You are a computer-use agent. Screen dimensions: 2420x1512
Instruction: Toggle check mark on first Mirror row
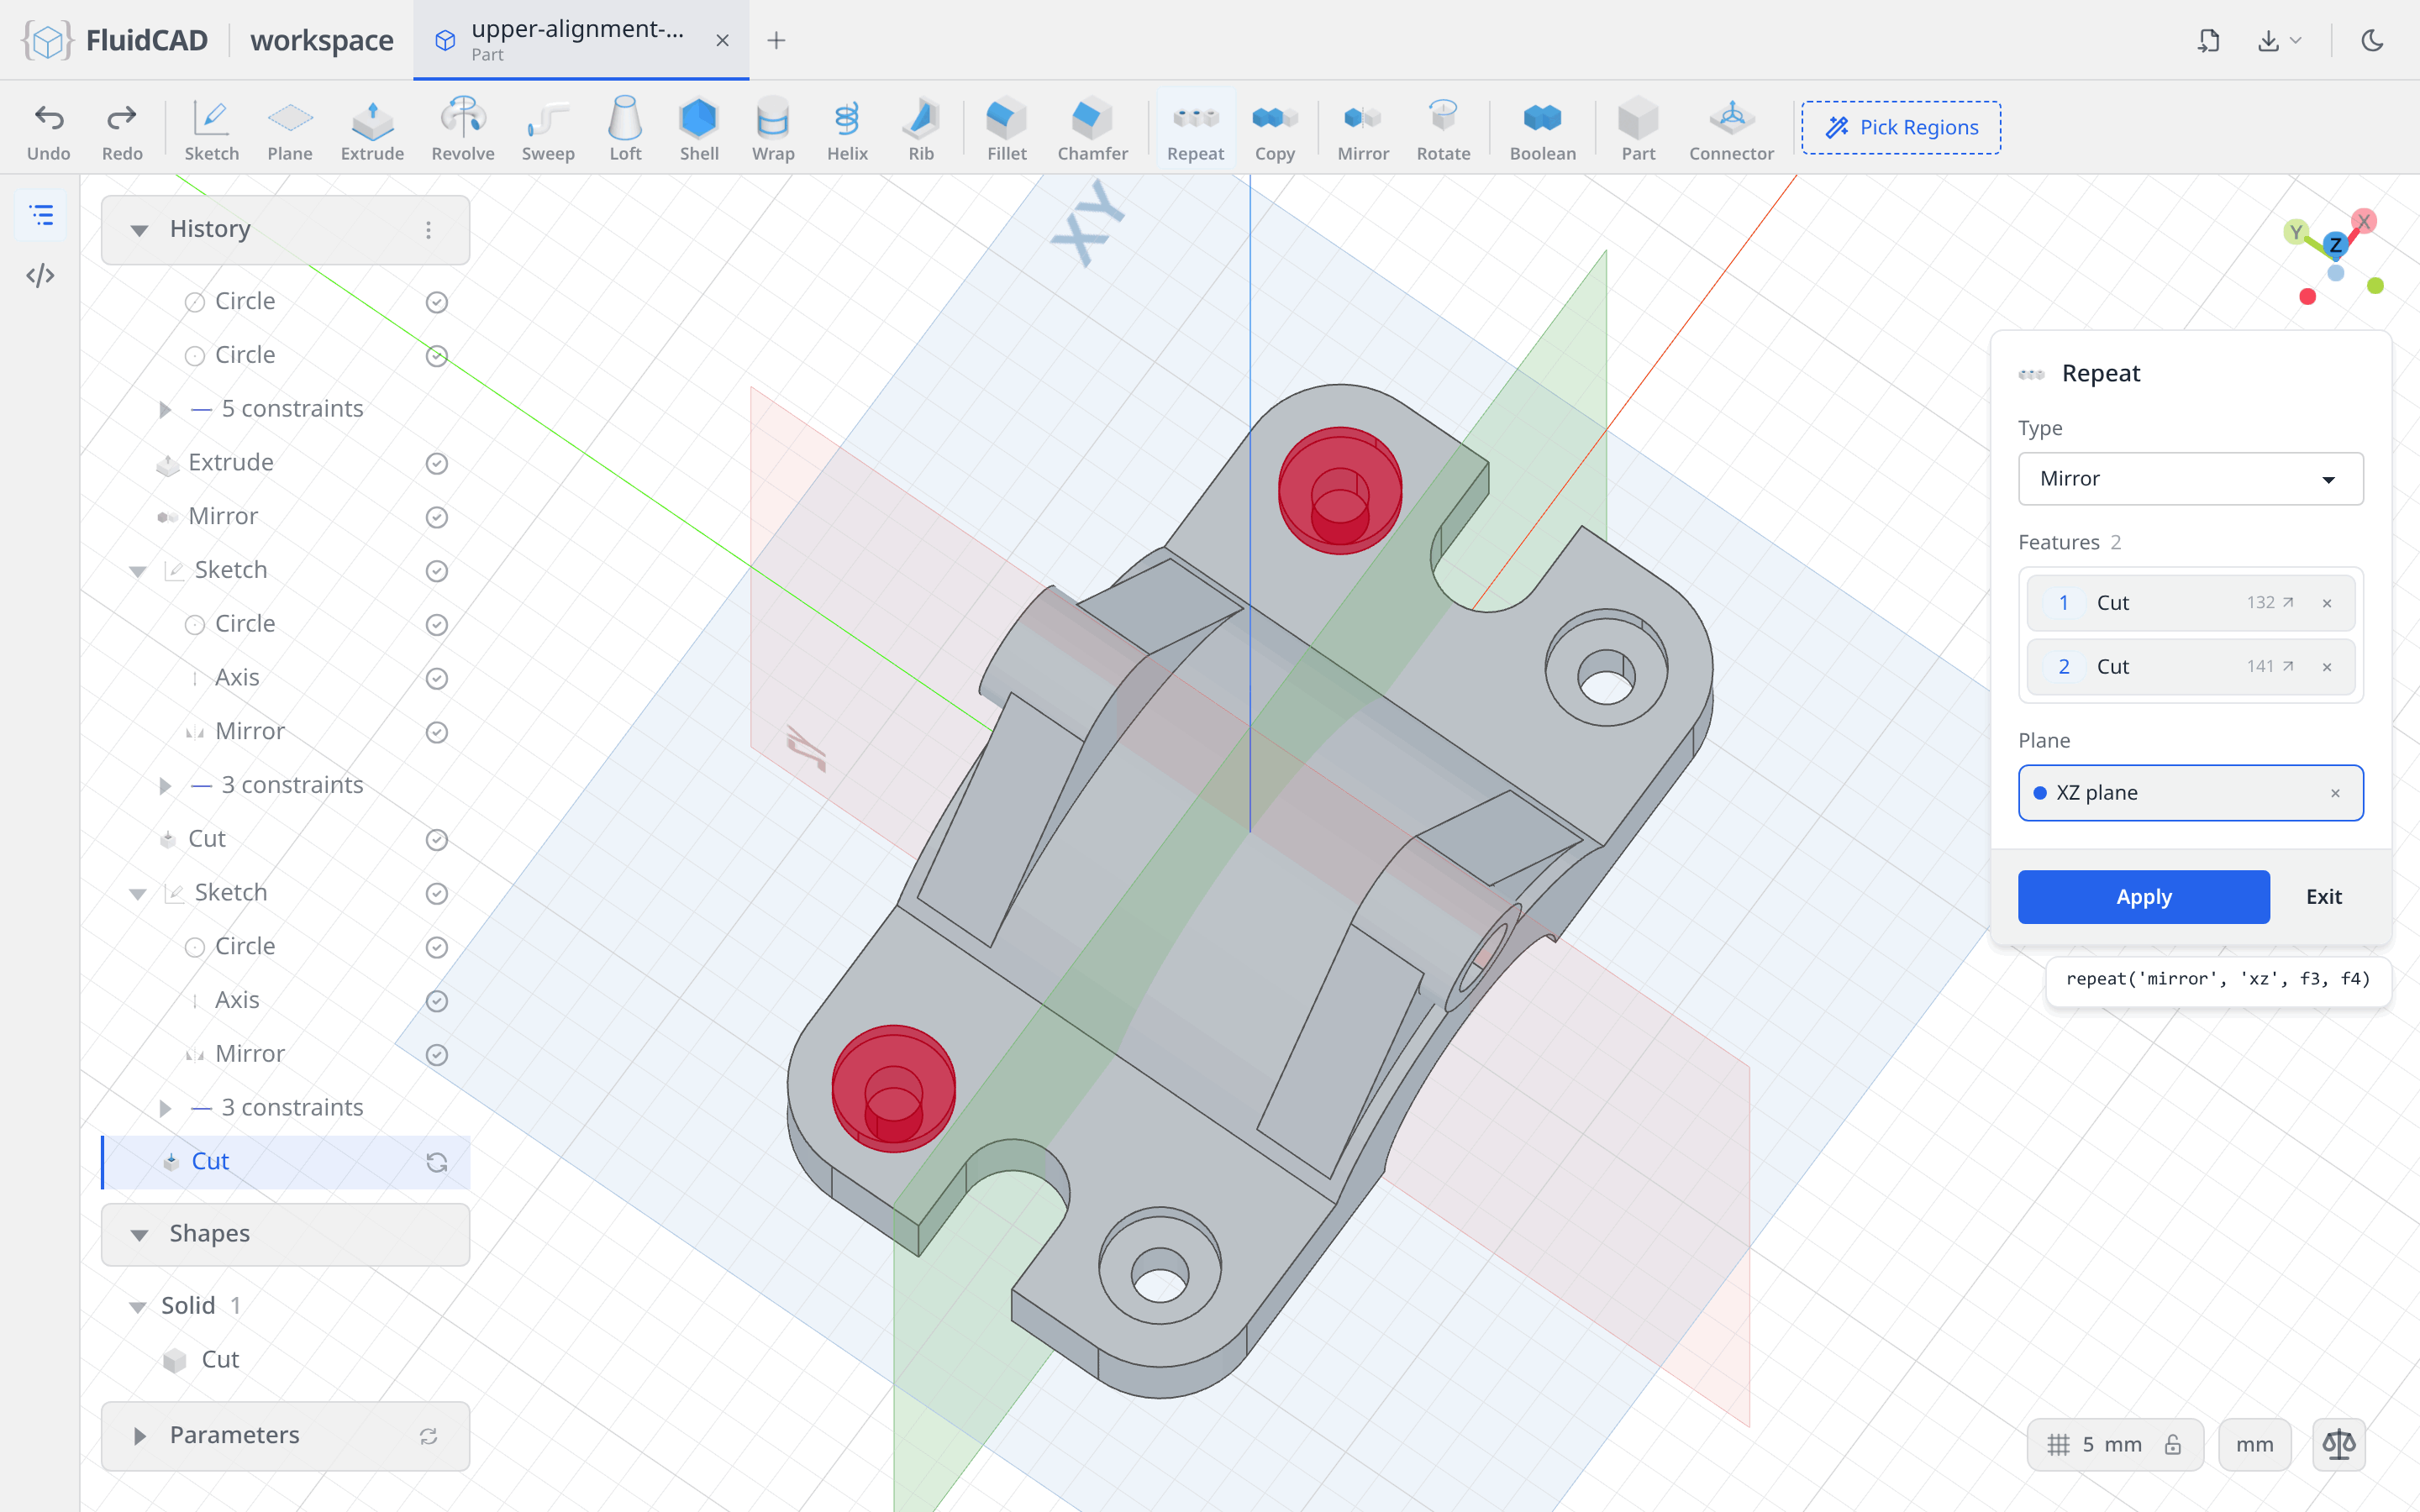437,517
